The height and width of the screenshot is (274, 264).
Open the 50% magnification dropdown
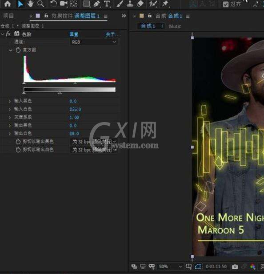pyautogui.click(x=170, y=266)
